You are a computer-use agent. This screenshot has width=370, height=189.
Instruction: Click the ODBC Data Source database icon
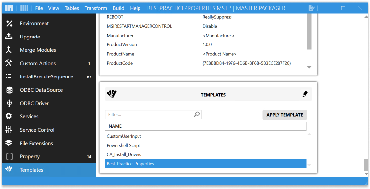point(9,90)
